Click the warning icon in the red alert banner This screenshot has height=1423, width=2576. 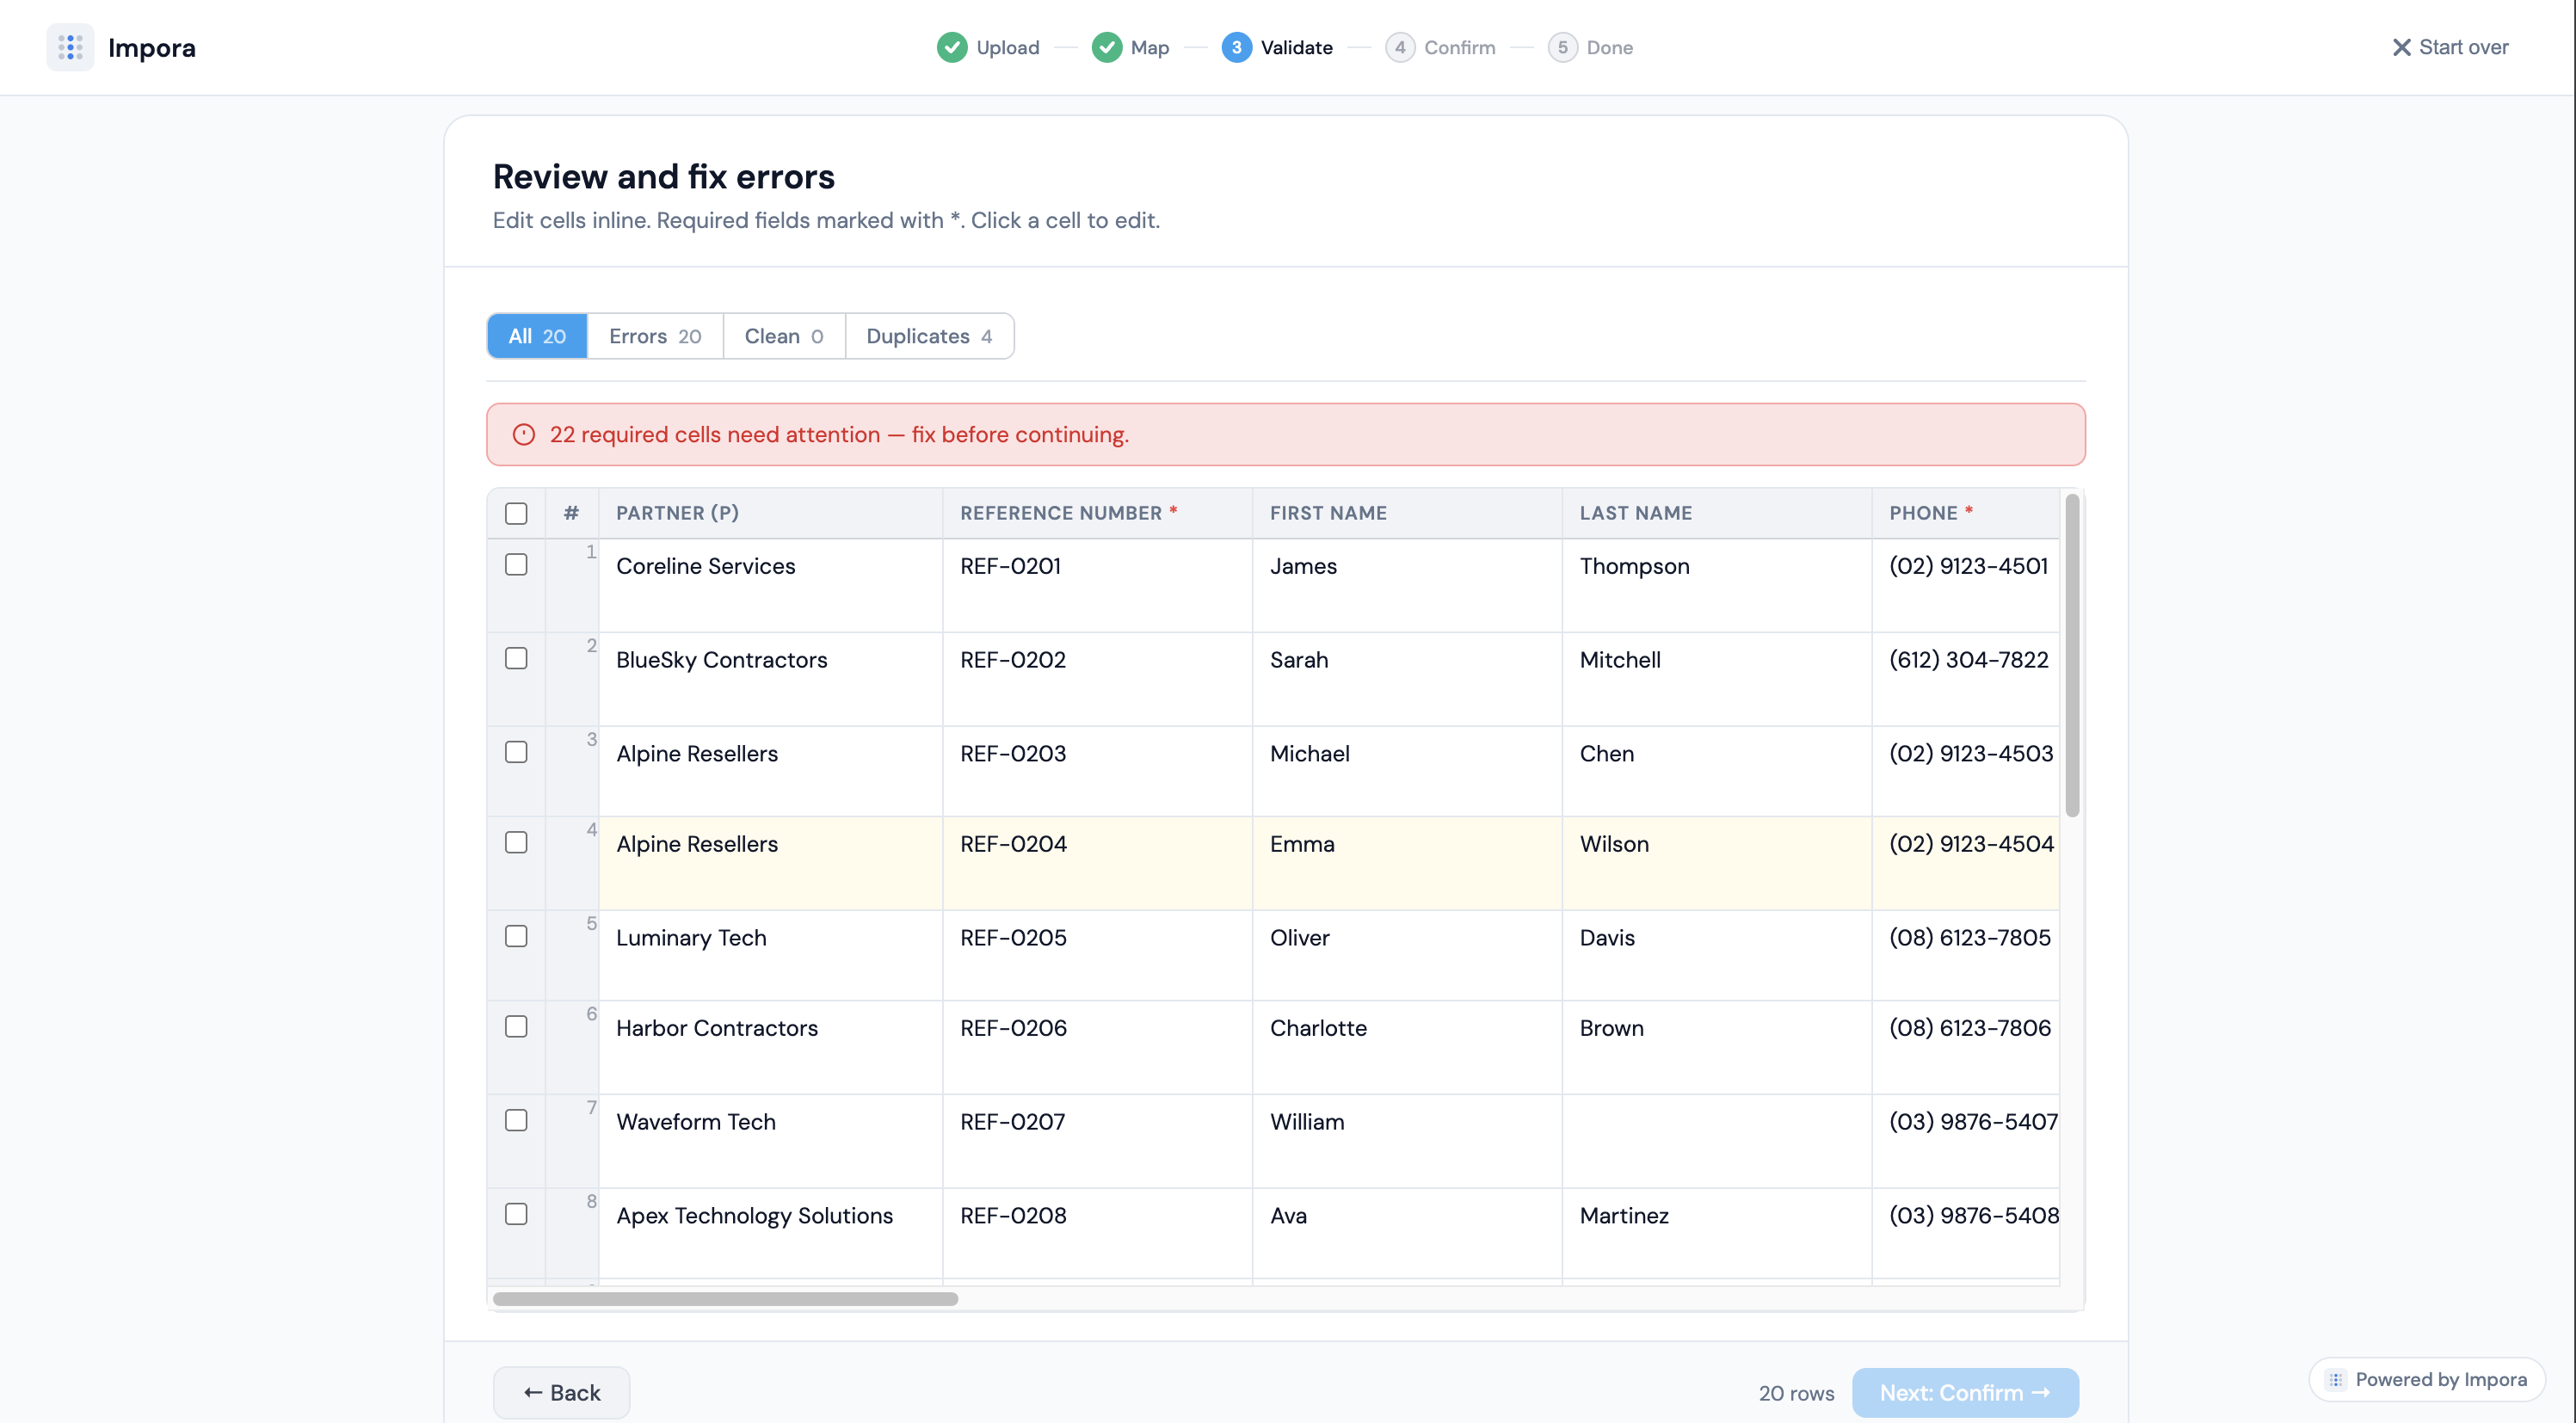524,434
